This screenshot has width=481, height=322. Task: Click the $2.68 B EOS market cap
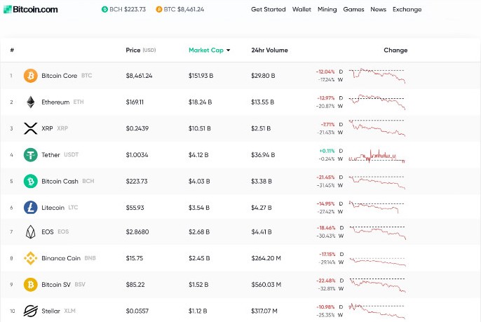[199, 232]
